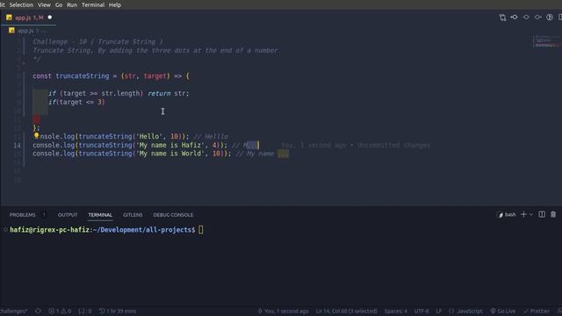Screen dimensions: 562x316
Task: Open the Terminal menu
Action: tap(93, 4)
